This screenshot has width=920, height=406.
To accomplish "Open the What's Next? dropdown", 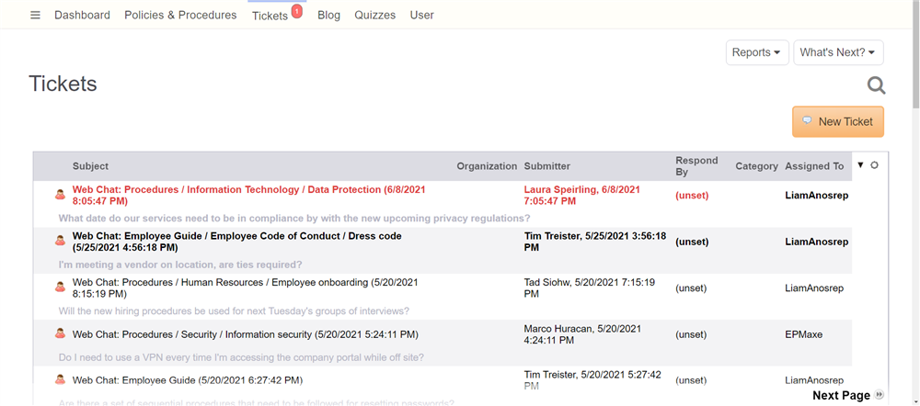I will pos(838,52).
